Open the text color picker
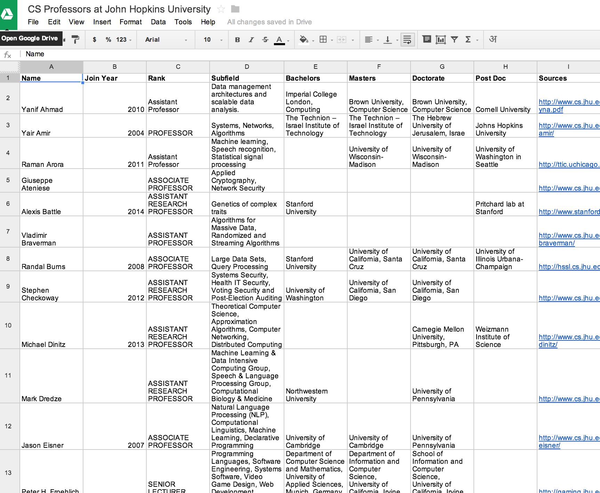600x493 pixels. point(279,40)
